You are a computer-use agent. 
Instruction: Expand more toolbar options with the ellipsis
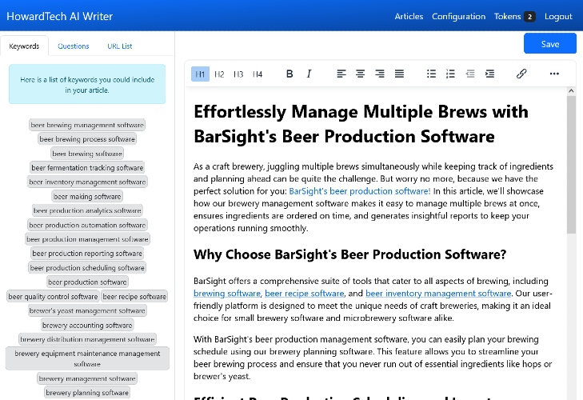click(x=554, y=74)
